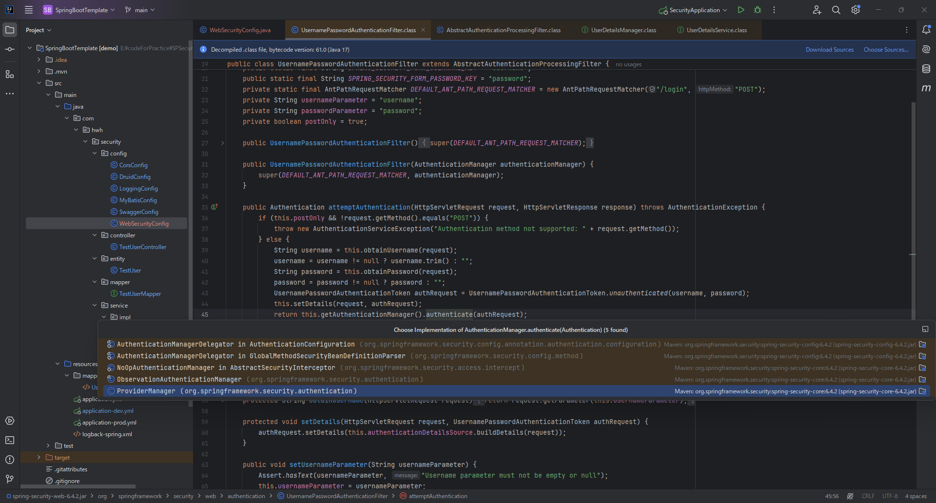Open the Project view selector dropdown
Image resolution: width=936 pixels, height=503 pixels.
[x=39, y=30]
